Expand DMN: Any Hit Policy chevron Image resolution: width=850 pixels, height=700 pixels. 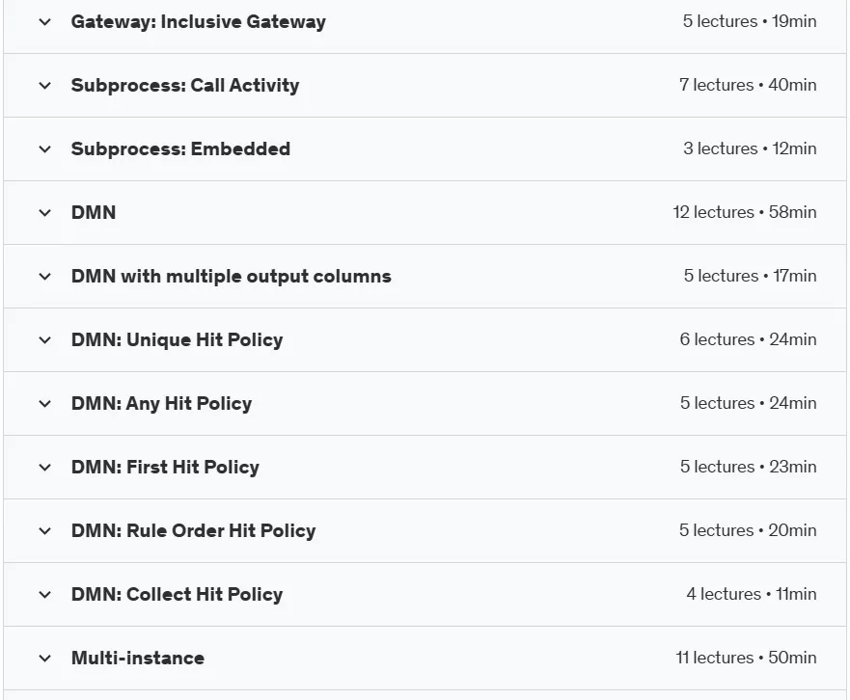click(45, 404)
